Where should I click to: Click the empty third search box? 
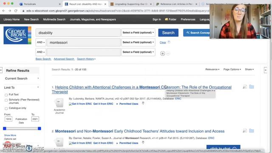point(84,52)
